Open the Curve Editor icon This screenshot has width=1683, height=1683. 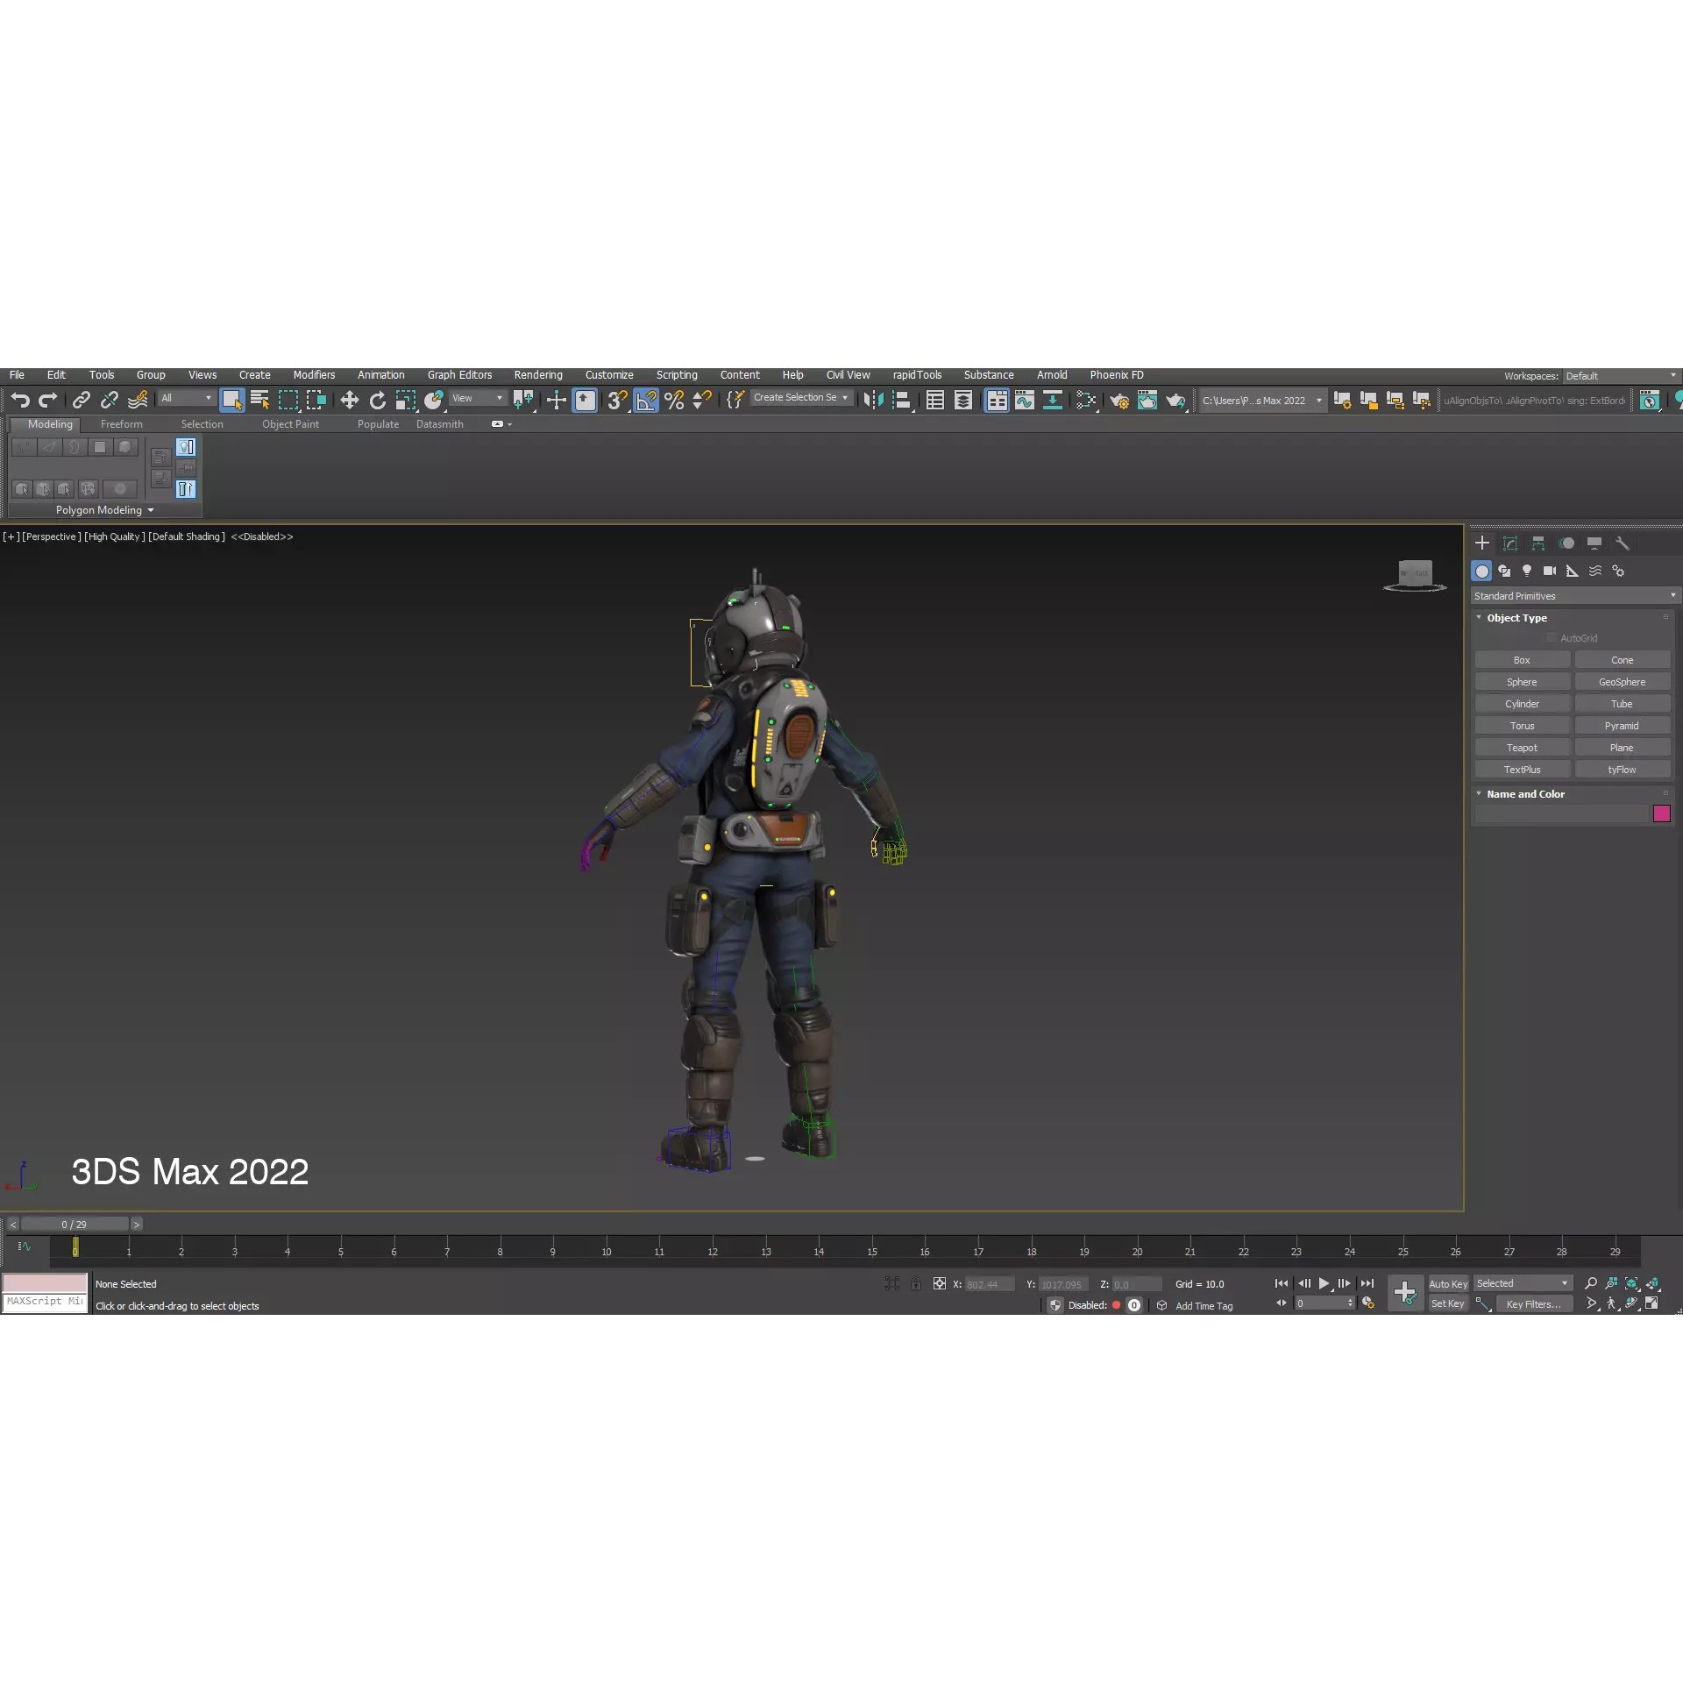click(x=1025, y=401)
